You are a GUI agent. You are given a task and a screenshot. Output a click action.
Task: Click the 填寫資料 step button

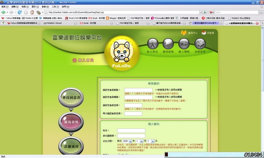[x=71, y=122]
